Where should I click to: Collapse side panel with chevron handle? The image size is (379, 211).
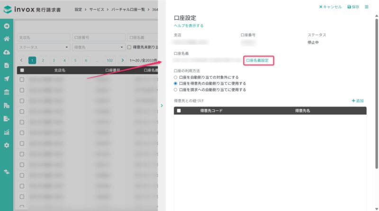coord(162,105)
